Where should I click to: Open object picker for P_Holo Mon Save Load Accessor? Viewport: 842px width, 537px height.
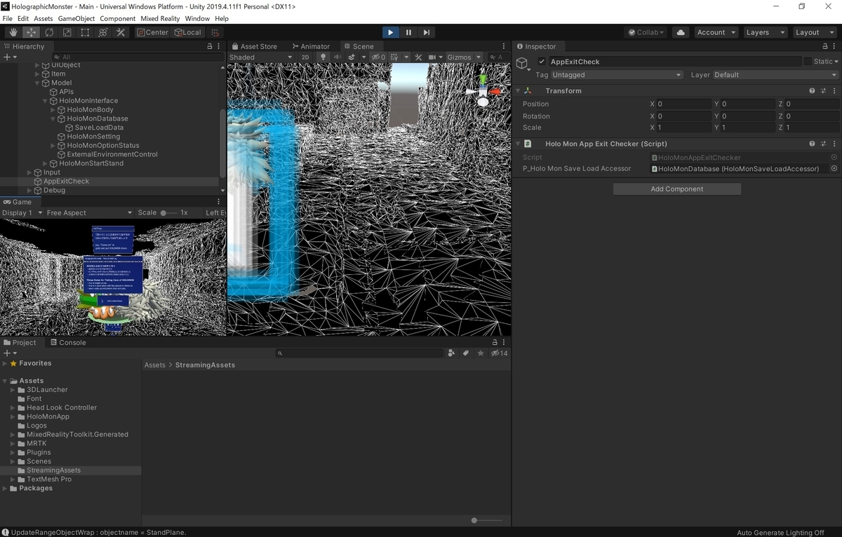tap(834, 169)
